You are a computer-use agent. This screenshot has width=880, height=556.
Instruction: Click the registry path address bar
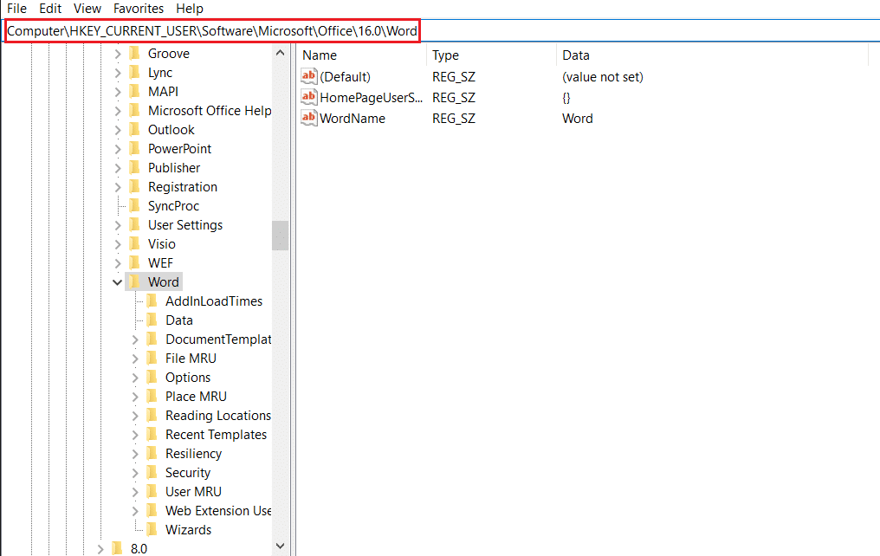tap(440, 31)
